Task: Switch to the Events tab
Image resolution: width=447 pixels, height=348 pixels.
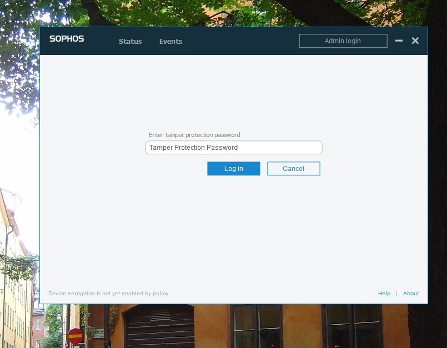Action: [x=170, y=41]
